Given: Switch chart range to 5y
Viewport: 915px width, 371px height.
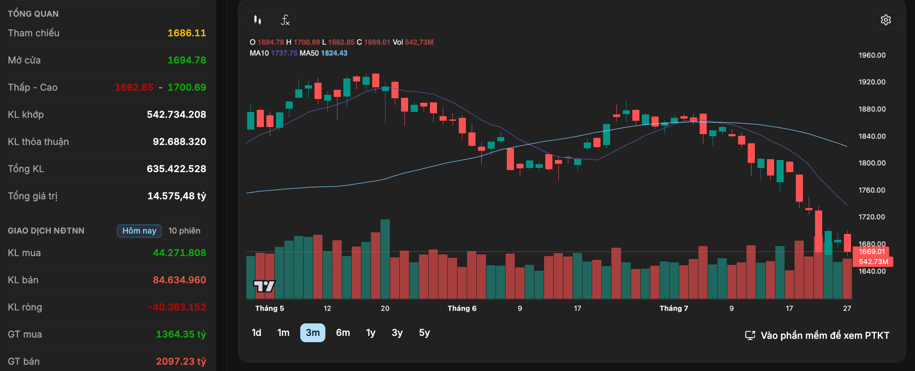Looking at the screenshot, I should pos(424,333).
